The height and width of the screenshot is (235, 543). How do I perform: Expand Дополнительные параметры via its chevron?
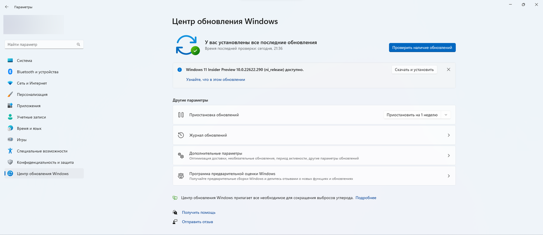click(448, 155)
